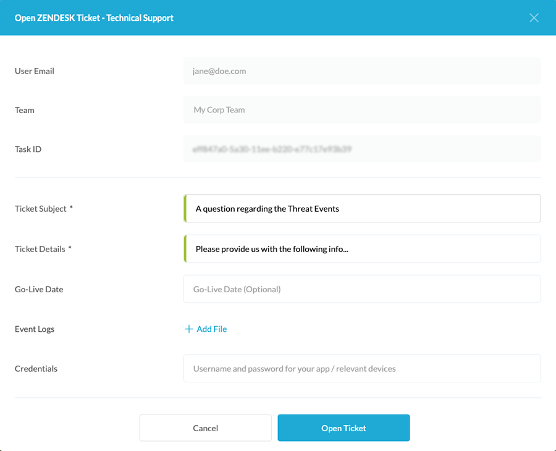
Task: Click into the Ticket Details field
Action: click(362, 249)
